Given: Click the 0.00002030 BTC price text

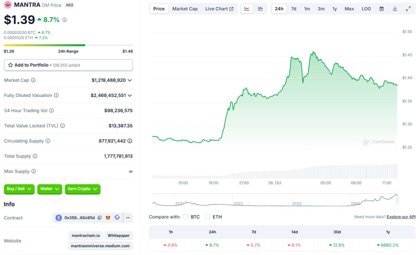Looking at the screenshot, I should pyautogui.click(x=20, y=32).
